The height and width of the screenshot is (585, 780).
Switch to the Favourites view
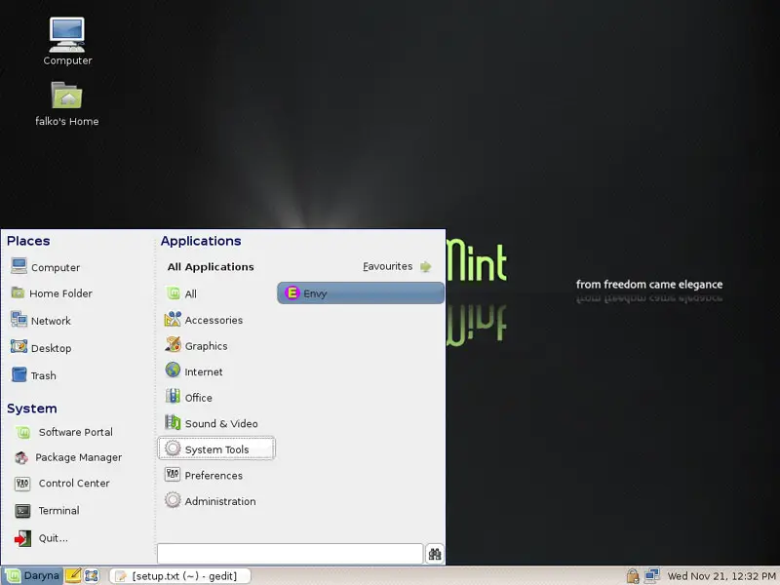pyautogui.click(x=397, y=266)
